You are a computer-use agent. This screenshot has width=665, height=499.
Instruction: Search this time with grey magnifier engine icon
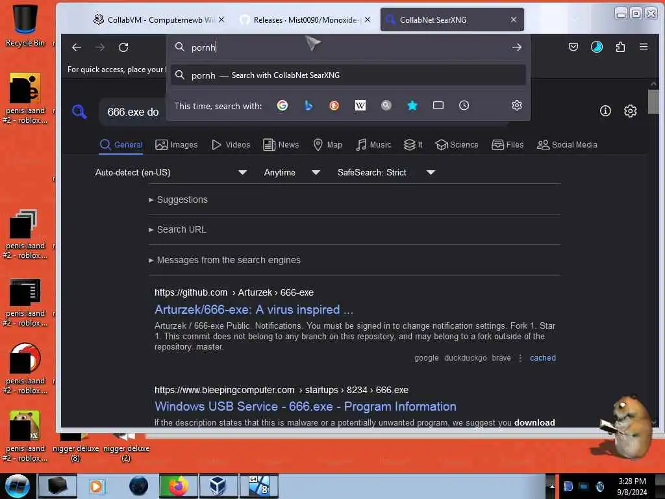[386, 105]
